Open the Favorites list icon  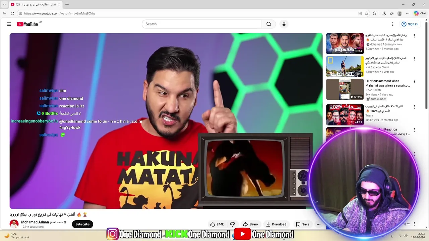[391, 13]
